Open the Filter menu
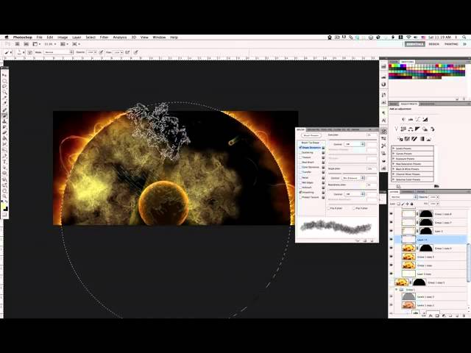The image size is (471, 353). pyautogui.click(x=104, y=38)
